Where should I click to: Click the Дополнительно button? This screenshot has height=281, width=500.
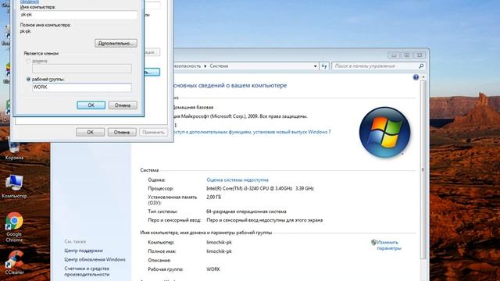tap(116, 43)
